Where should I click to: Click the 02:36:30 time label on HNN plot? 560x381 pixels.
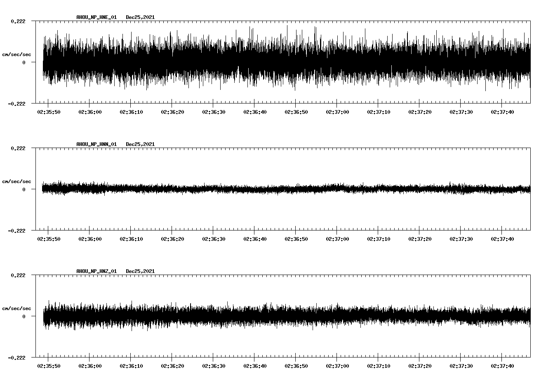tap(214, 239)
